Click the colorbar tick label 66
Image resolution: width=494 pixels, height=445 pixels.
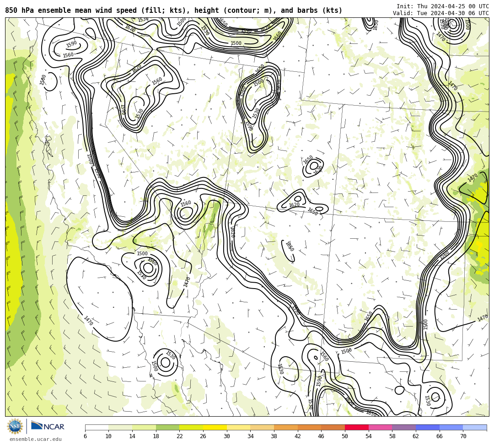[x=440, y=436]
